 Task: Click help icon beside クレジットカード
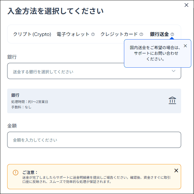click(141, 34)
